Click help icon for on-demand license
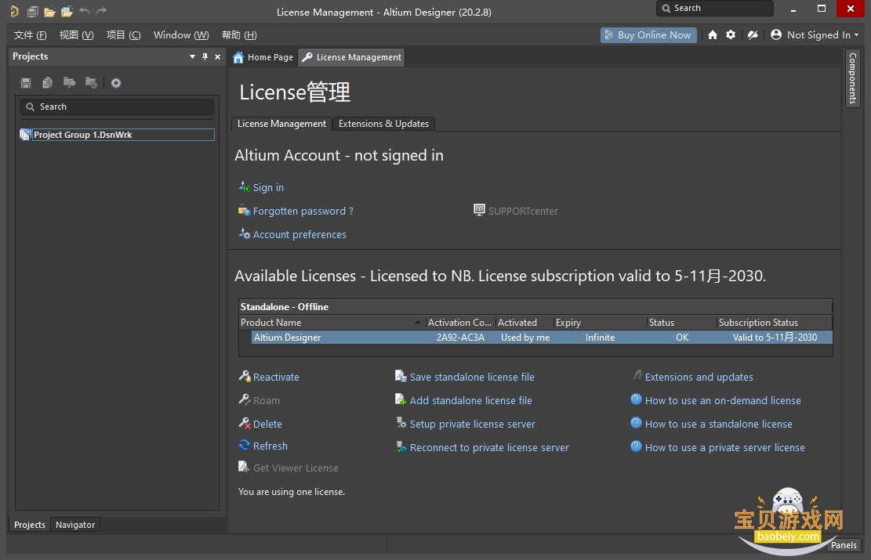Screen dimensions: 871x560 tap(636, 399)
